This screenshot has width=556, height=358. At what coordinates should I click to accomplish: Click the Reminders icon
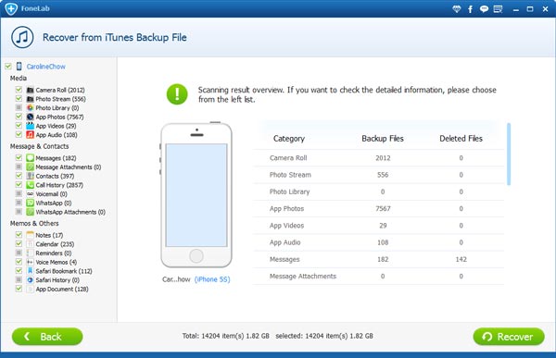coord(31,253)
